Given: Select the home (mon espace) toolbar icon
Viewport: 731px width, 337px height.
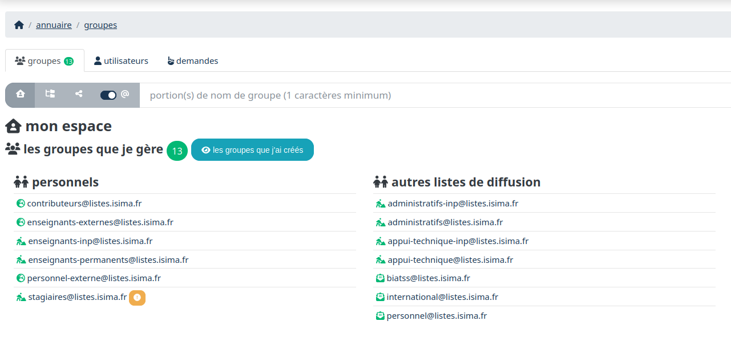Looking at the screenshot, I should [x=19, y=94].
